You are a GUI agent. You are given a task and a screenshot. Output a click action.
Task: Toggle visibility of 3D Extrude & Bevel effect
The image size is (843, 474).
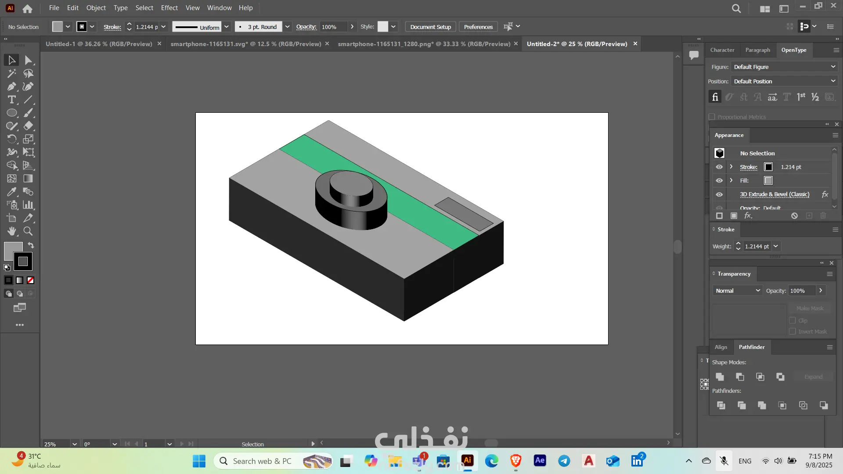[719, 194]
